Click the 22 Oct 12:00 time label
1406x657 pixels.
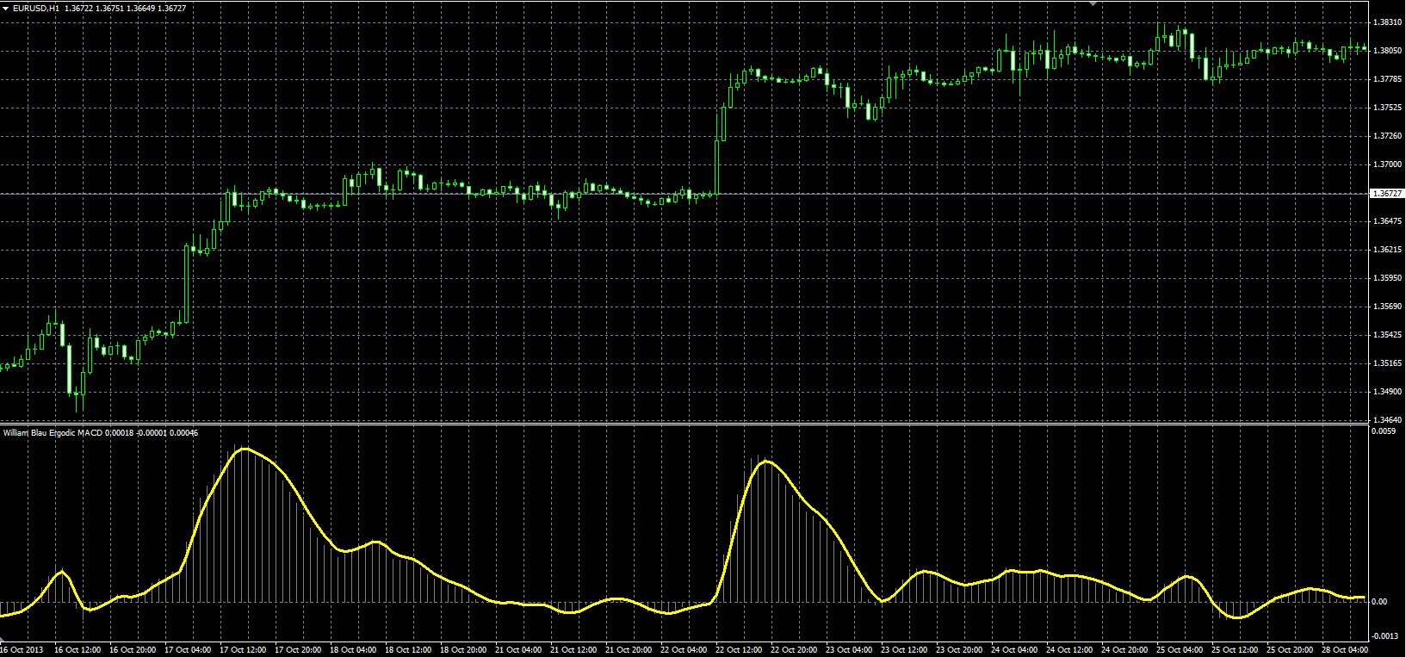739,650
